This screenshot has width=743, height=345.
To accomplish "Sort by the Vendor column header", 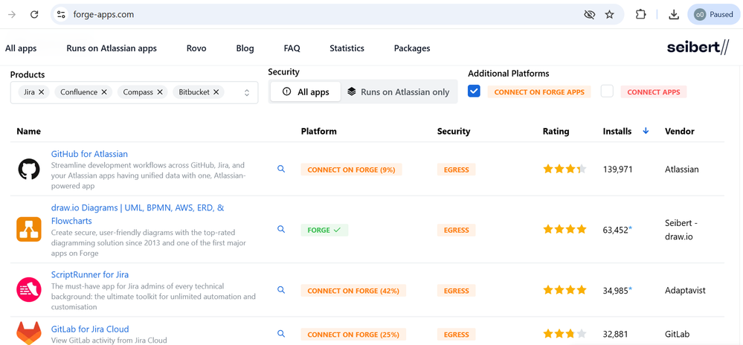I will click(x=680, y=132).
